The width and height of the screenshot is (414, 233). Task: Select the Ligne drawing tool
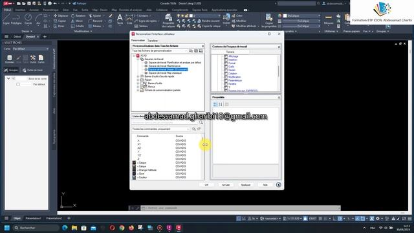[6, 19]
